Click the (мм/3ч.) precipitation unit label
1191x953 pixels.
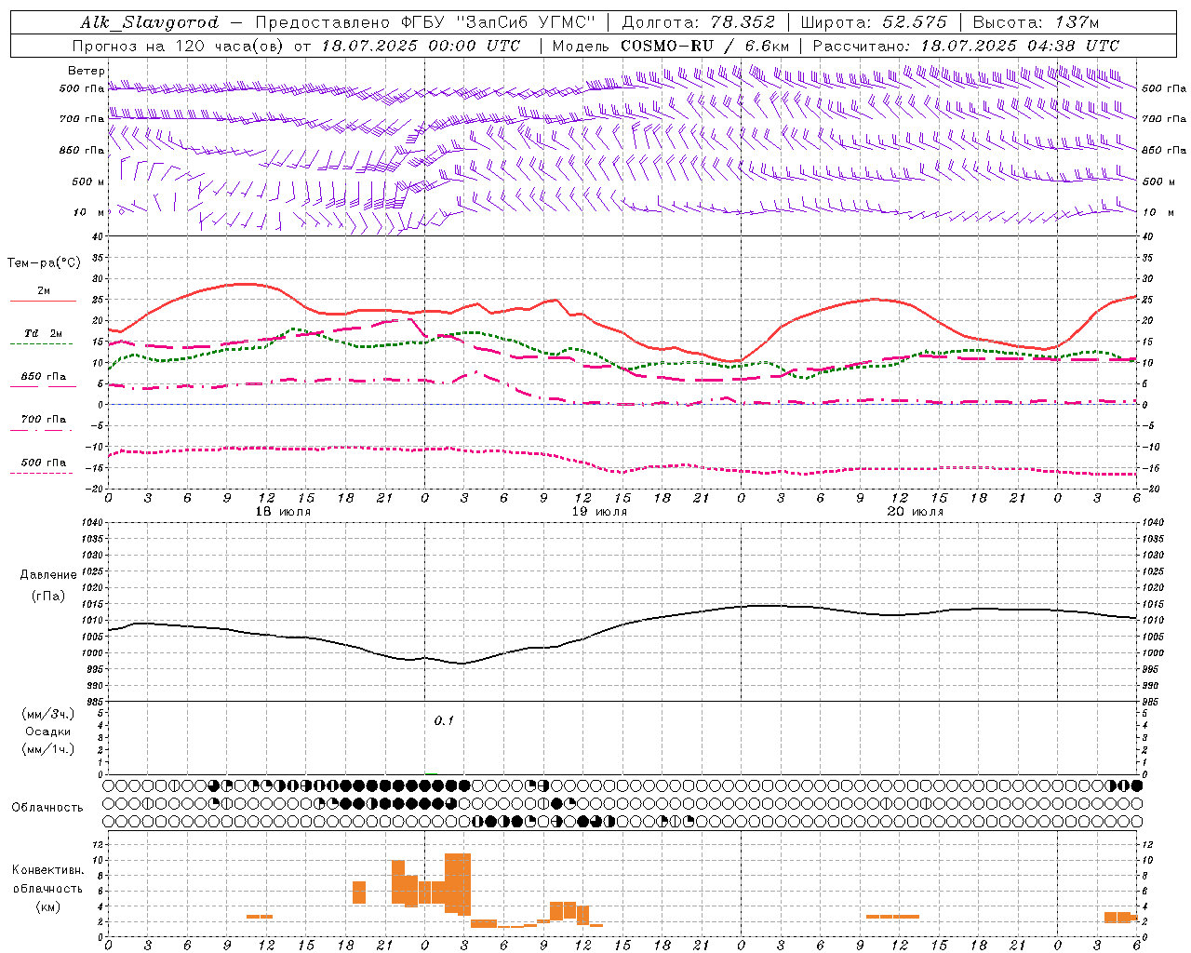[48, 715]
